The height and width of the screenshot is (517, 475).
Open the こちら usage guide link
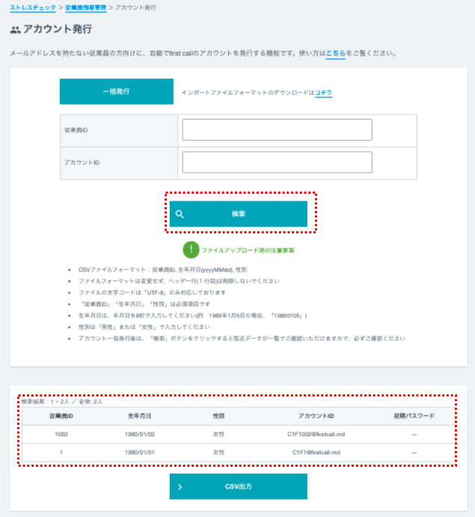(x=336, y=53)
